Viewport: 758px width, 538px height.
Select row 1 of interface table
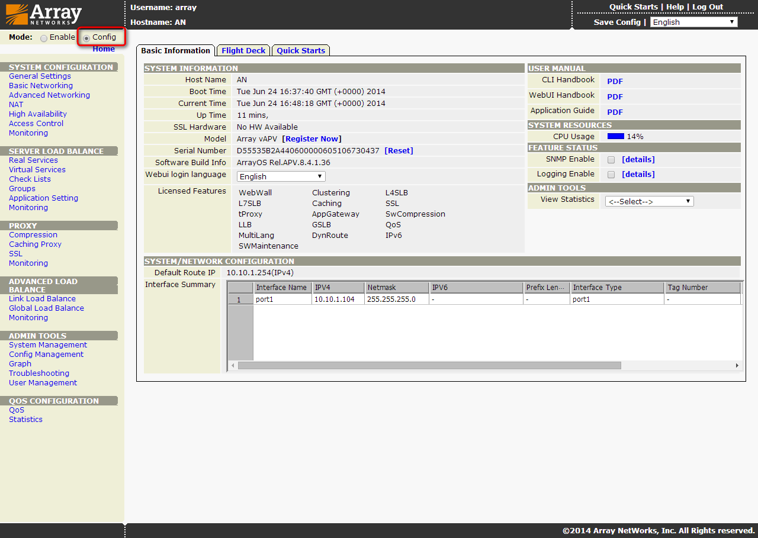[241, 299]
